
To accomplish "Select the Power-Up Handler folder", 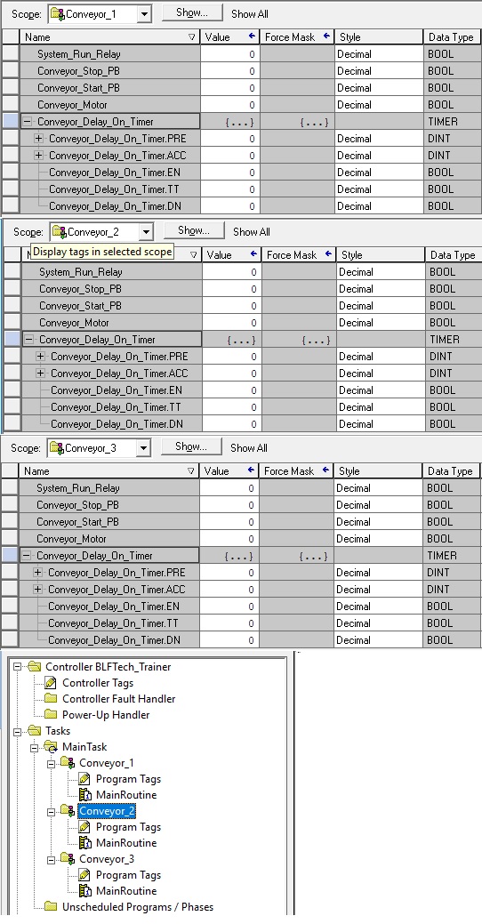I will (x=106, y=714).
